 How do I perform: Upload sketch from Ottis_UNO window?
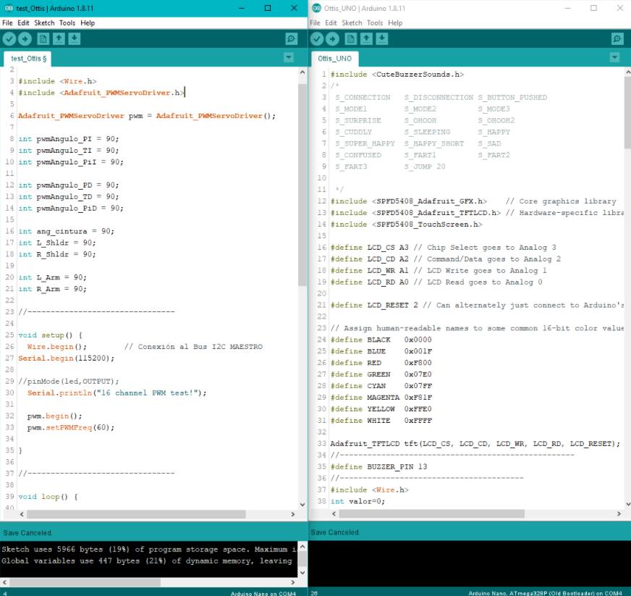[334, 39]
